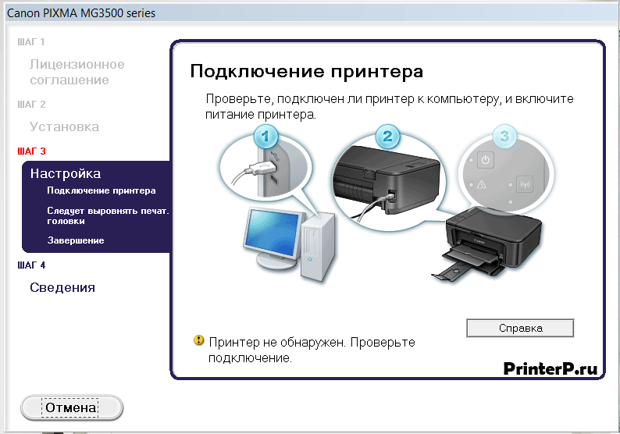Select the Завершение sub-step
Image resolution: width=620 pixels, height=434 pixels.
(x=76, y=240)
